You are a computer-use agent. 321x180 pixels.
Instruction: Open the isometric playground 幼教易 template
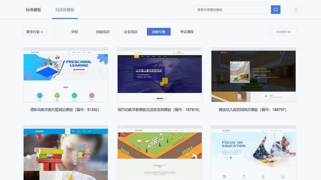(160, 153)
